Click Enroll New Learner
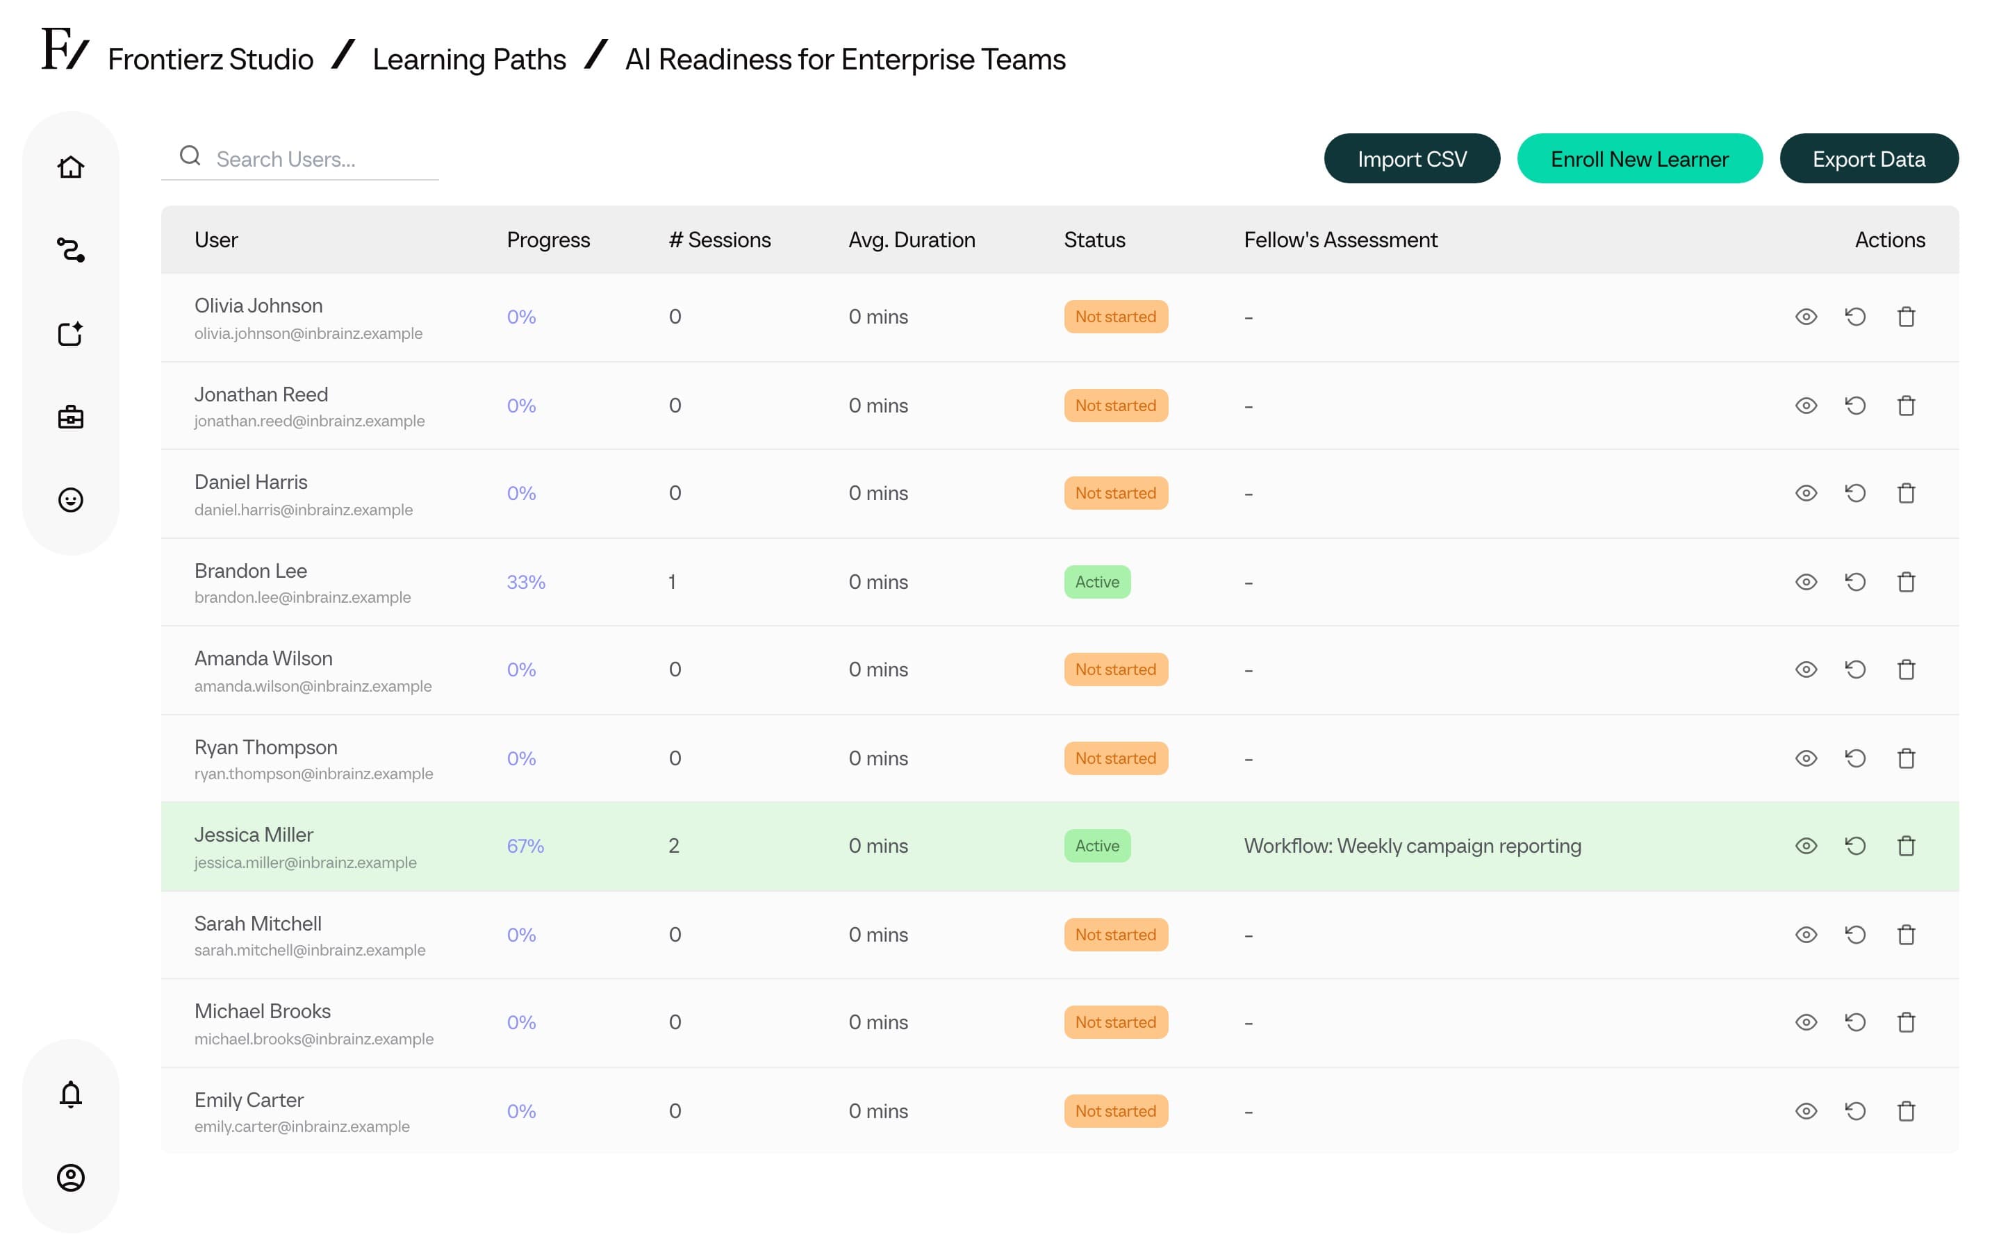Screen dimensions: 2001x1250 coord(1639,159)
